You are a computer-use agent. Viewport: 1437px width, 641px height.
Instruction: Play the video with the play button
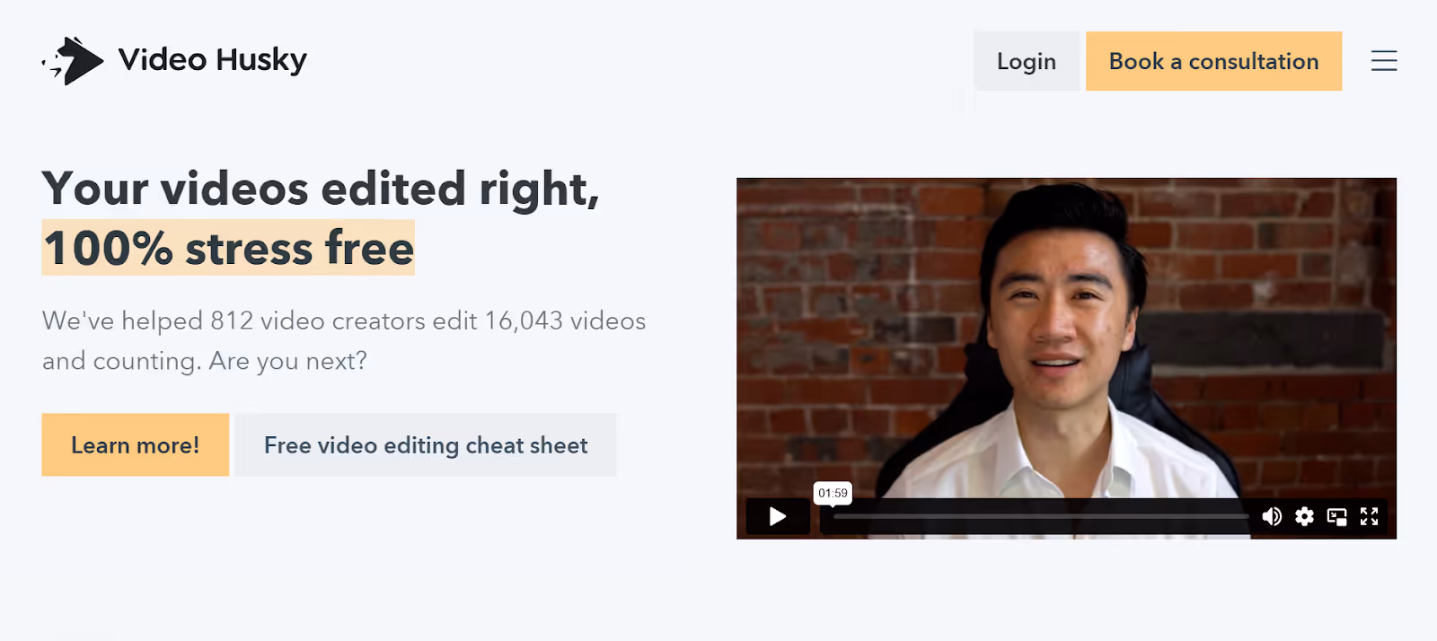(778, 516)
